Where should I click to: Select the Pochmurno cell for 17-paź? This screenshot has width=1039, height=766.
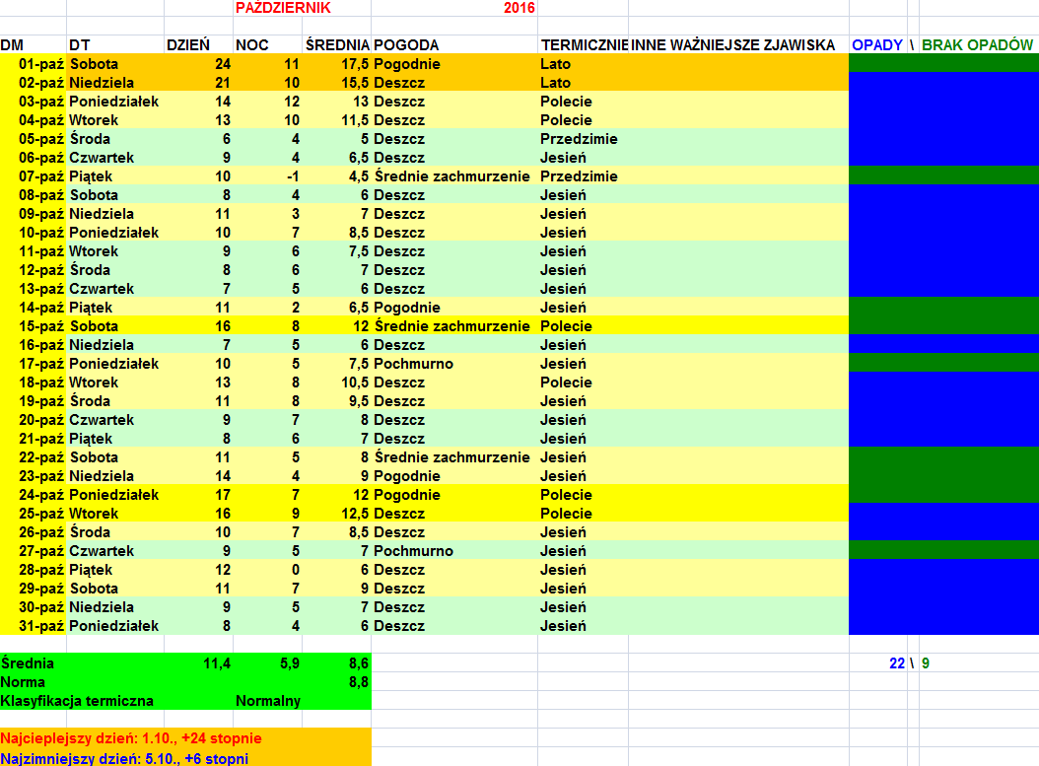pyautogui.click(x=413, y=364)
